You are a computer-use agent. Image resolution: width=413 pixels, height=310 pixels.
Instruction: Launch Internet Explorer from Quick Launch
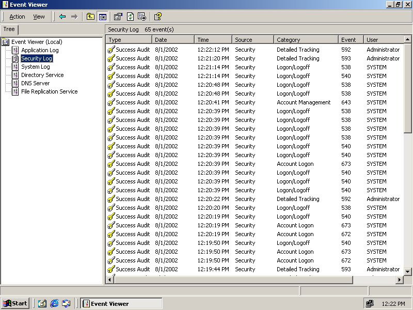[54, 303]
